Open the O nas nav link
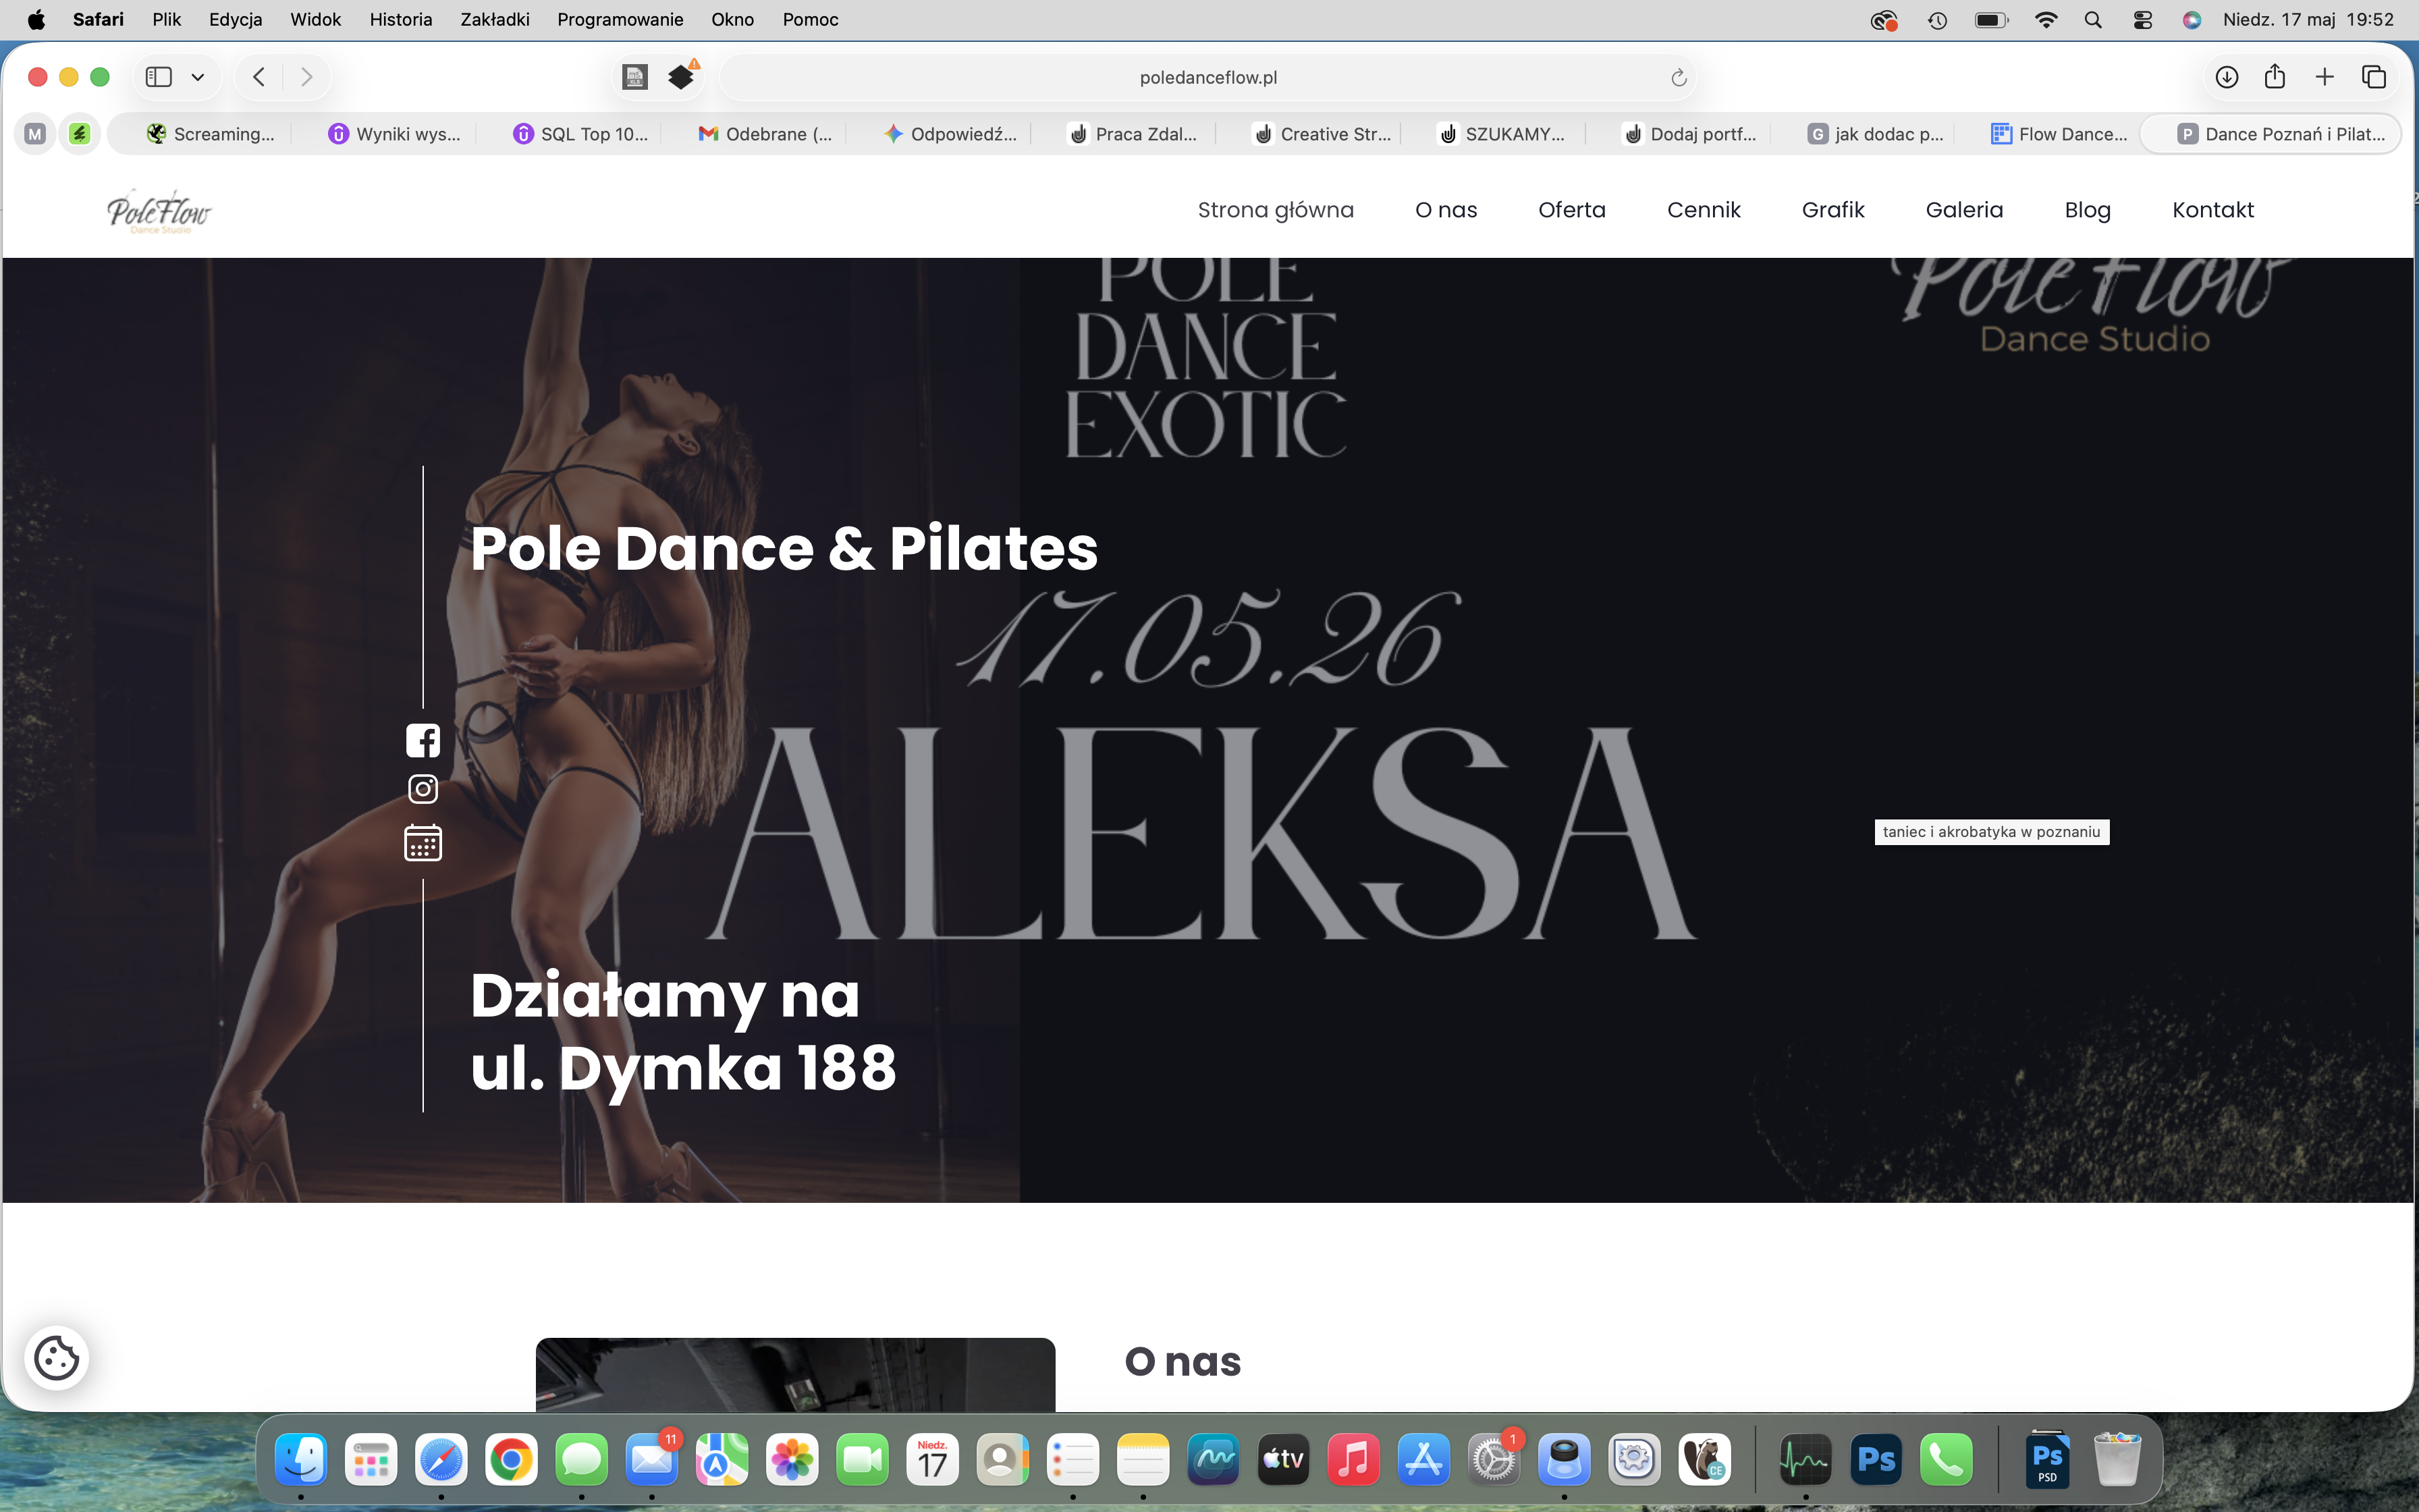This screenshot has height=1512, width=2419. 1446,210
